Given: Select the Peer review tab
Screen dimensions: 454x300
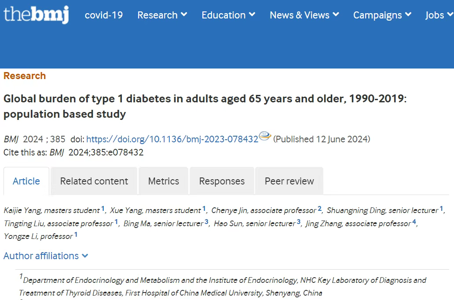Looking at the screenshot, I should (x=289, y=181).
